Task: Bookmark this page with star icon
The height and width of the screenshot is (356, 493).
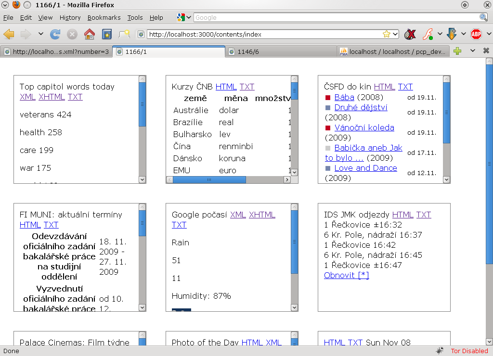Action: tap(387, 34)
